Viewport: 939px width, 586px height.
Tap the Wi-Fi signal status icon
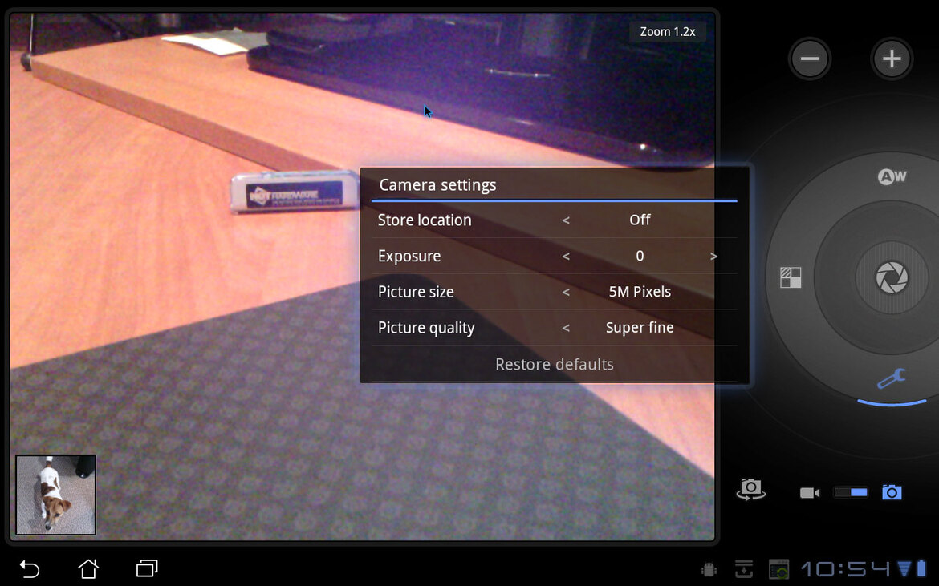pos(904,568)
